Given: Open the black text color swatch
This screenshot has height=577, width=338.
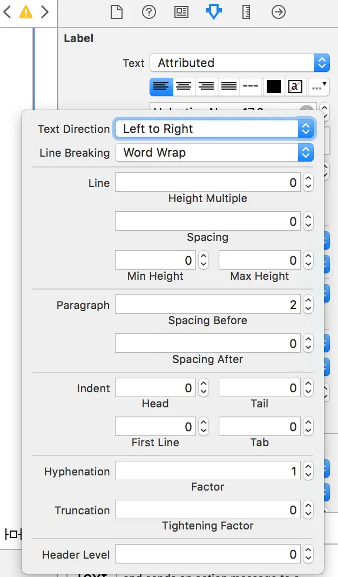Looking at the screenshot, I should pyautogui.click(x=274, y=86).
